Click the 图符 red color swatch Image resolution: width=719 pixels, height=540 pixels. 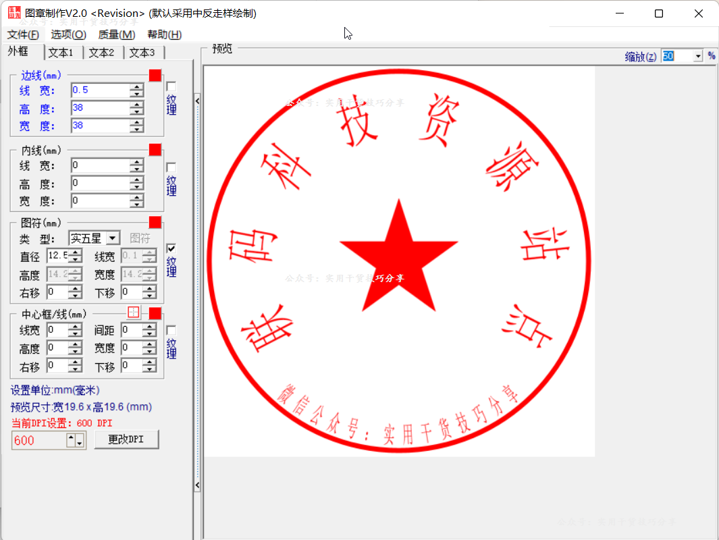point(155,221)
